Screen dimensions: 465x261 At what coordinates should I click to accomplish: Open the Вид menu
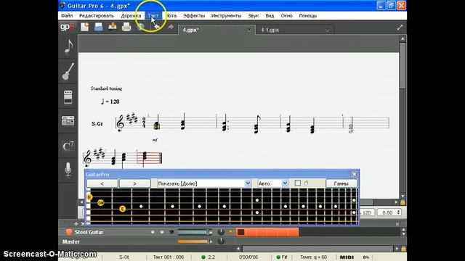click(x=270, y=16)
